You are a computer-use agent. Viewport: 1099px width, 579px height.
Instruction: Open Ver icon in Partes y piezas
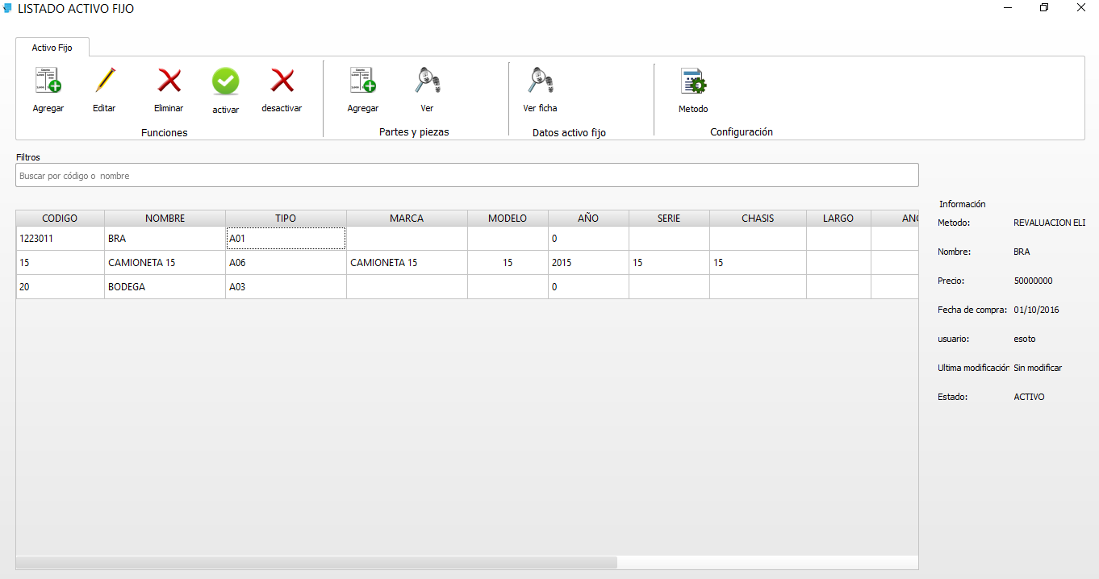tap(427, 81)
